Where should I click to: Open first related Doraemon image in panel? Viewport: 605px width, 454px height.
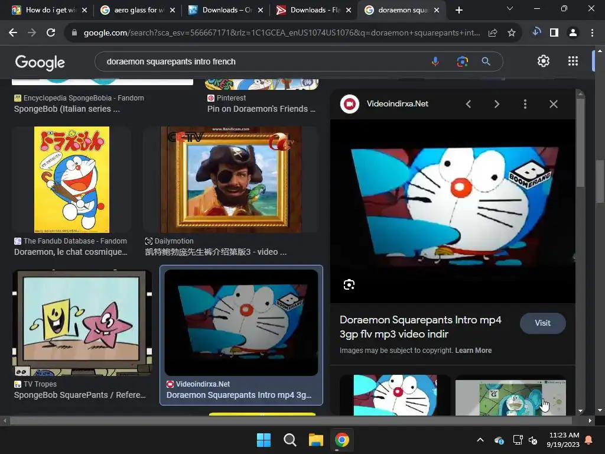pos(395,395)
